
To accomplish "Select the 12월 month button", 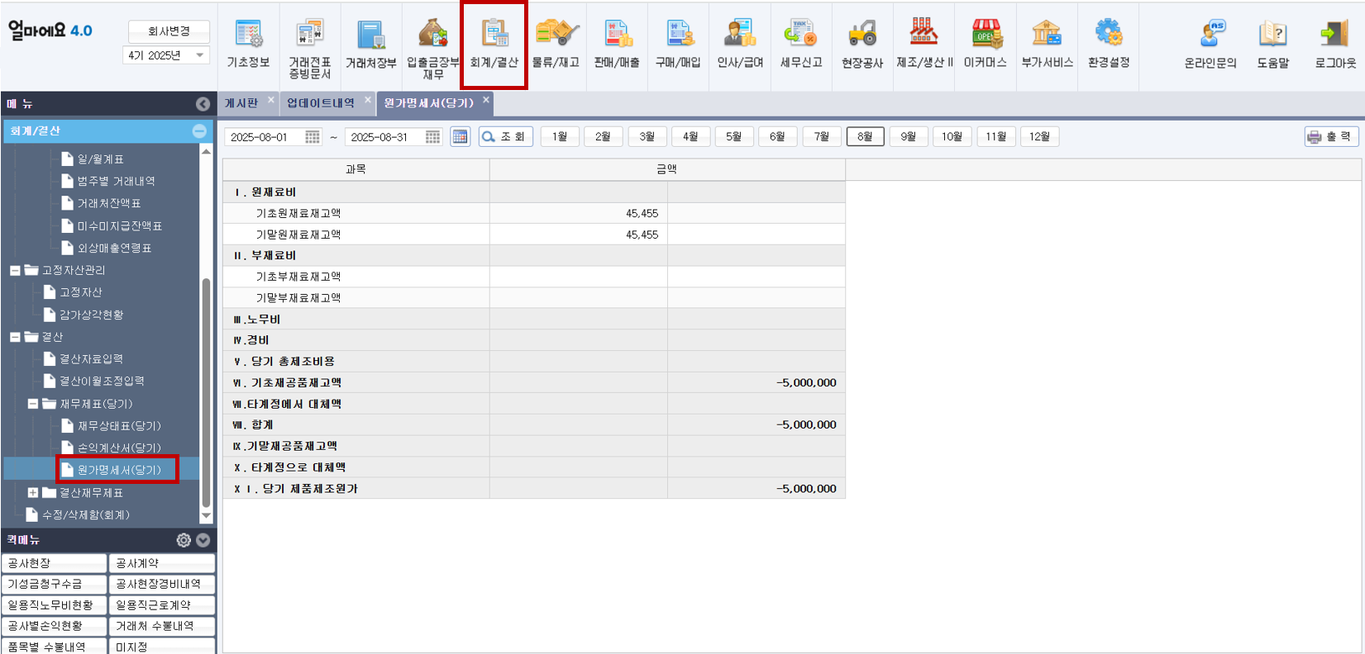I will point(1039,137).
